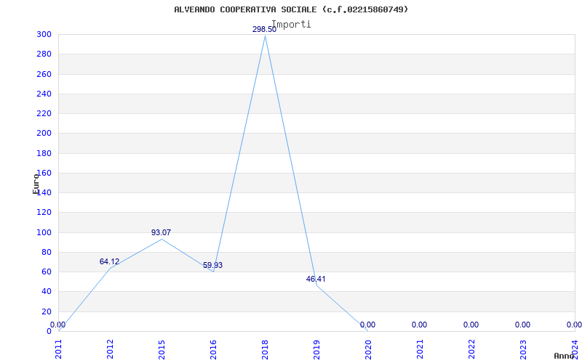Click the 0.00 value above year 2024
This screenshot has width=582, height=363.
point(574,325)
